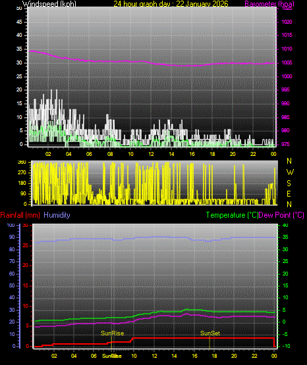Image resolution: width=307 pixels, height=365 pixels.
Task: Click the SunSet marker label
Action: tap(210, 333)
